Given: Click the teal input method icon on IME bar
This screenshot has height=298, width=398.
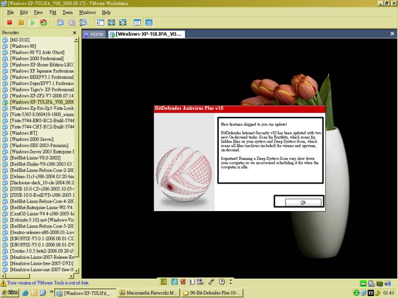Looking at the screenshot, I should tap(175, 282).
